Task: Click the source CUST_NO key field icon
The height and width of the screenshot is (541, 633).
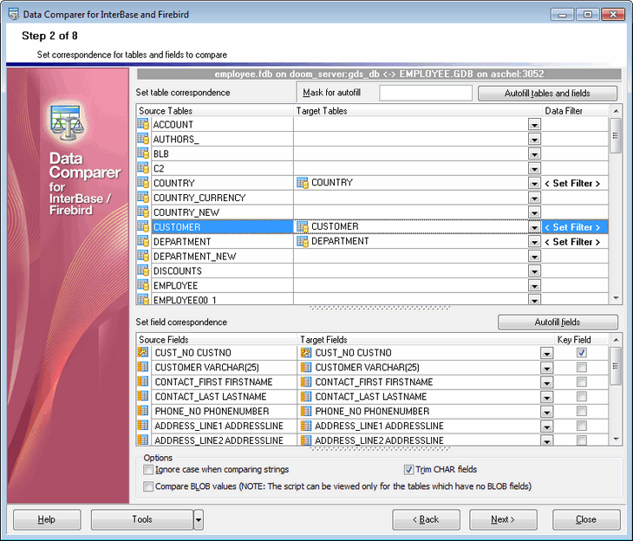Action: (143, 352)
